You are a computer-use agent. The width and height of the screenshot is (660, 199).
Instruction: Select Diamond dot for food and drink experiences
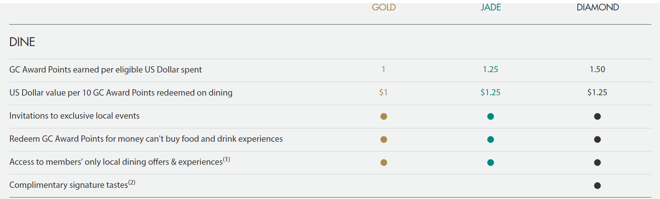pos(597,139)
